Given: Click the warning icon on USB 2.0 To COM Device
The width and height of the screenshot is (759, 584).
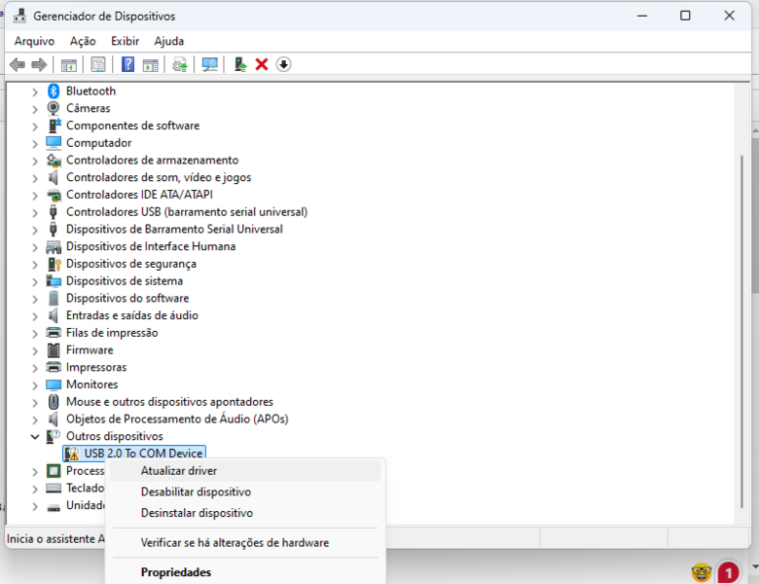Looking at the screenshot, I should coord(72,454).
